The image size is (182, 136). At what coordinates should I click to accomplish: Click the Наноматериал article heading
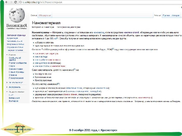[46, 23]
